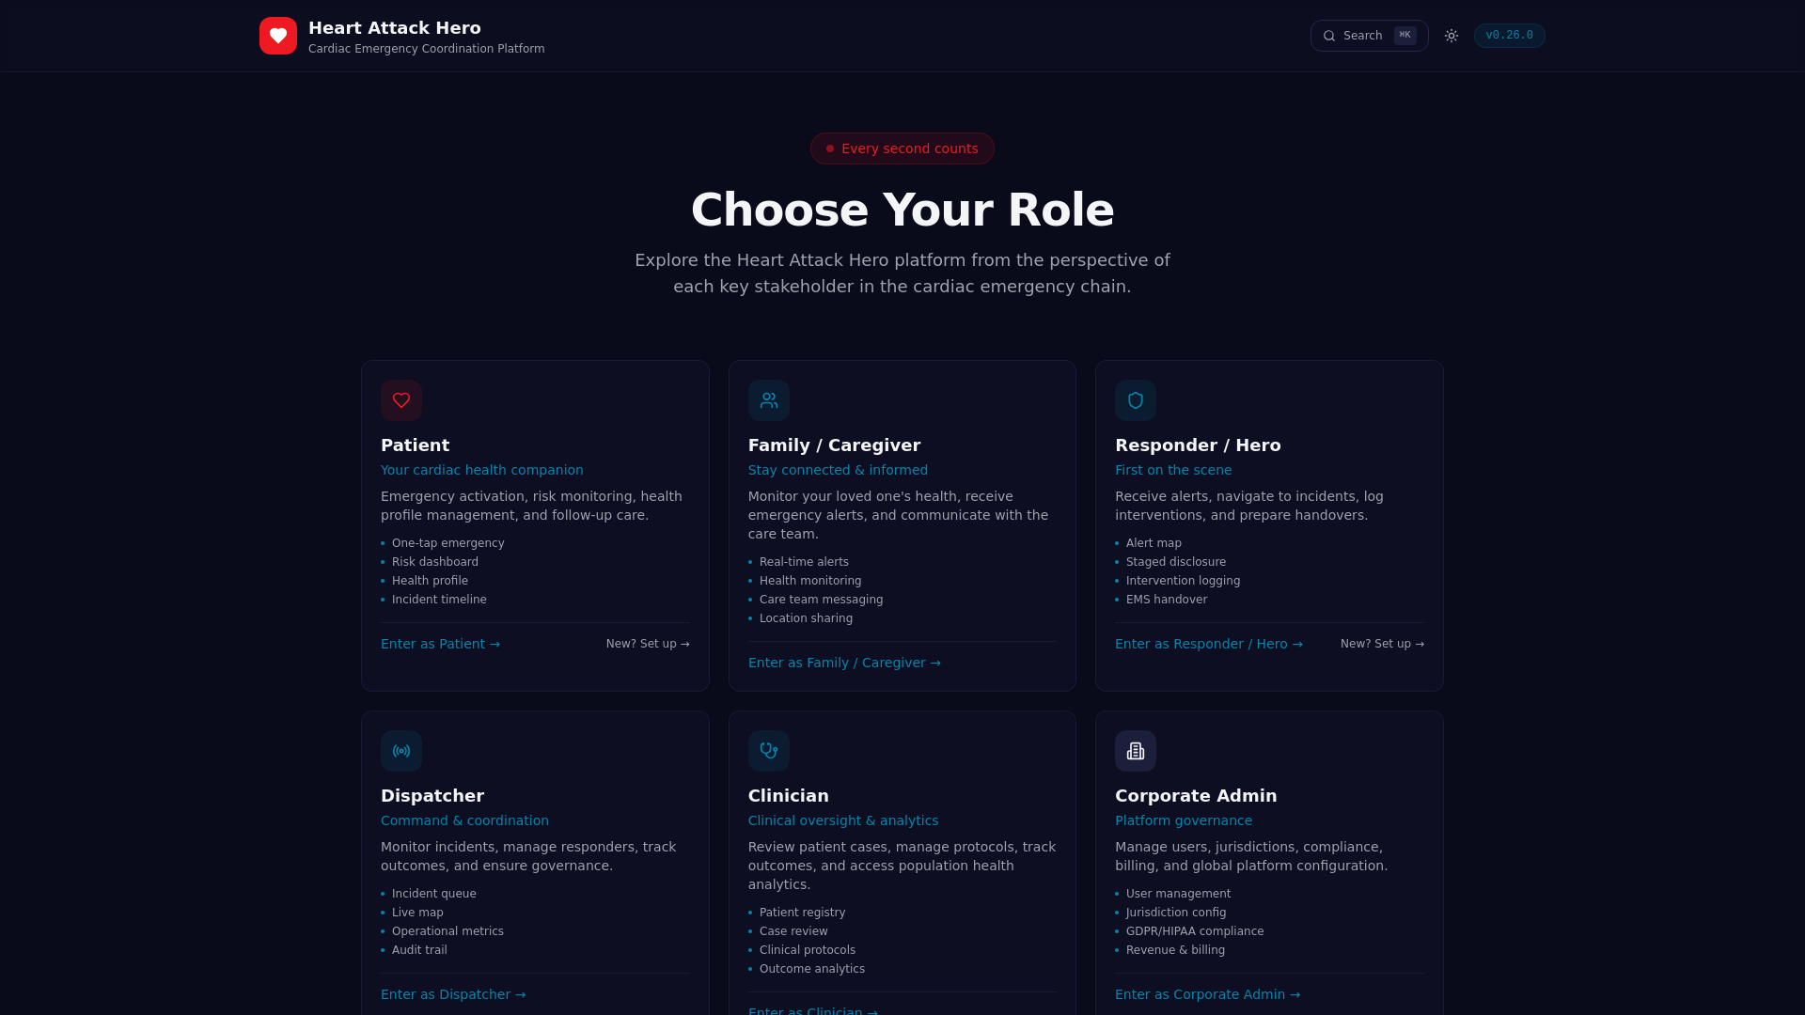Viewport: 1805px width, 1015px height.
Task: Click the Patient card heart icon
Action: point(401,400)
